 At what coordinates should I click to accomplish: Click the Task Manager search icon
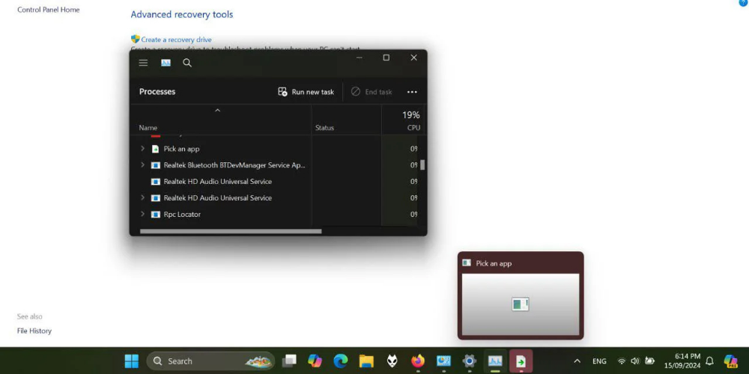point(187,63)
